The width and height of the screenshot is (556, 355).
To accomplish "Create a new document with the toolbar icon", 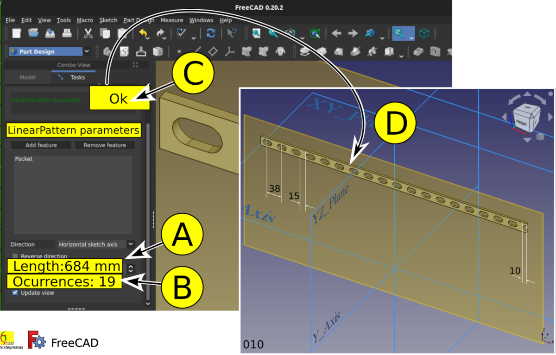I will click(x=17, y=33).
